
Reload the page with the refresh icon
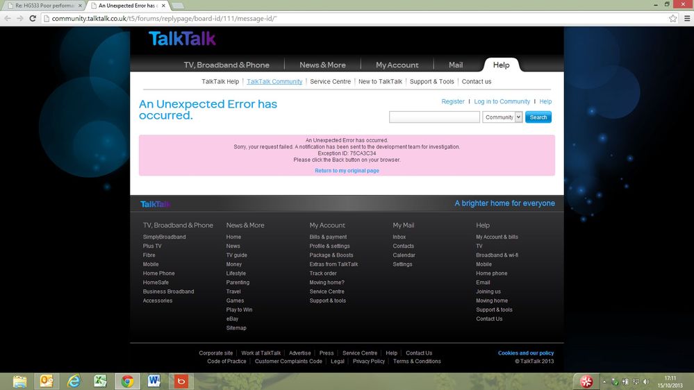click(x=33, y=18)
